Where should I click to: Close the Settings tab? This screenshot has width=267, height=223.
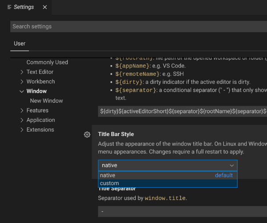coord(44,7)
